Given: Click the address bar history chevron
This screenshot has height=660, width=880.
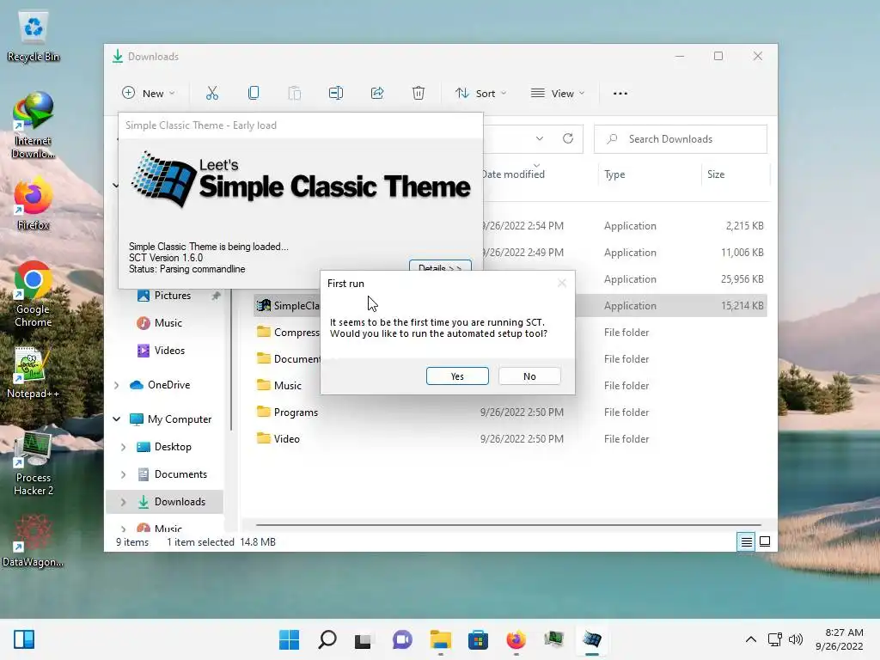Looking at the screenshot, I should [540, 138].
